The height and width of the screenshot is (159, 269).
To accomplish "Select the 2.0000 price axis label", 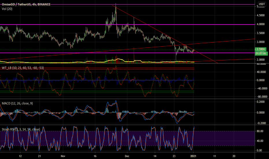I will [x=261, y=60].
